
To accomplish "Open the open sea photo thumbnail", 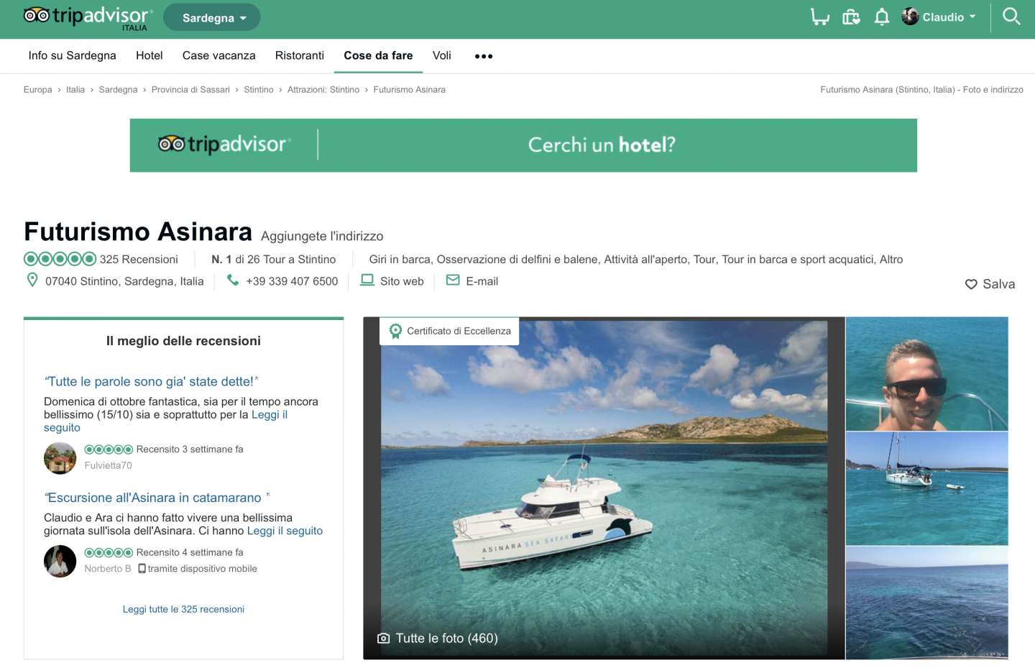I will coord(927,603).
